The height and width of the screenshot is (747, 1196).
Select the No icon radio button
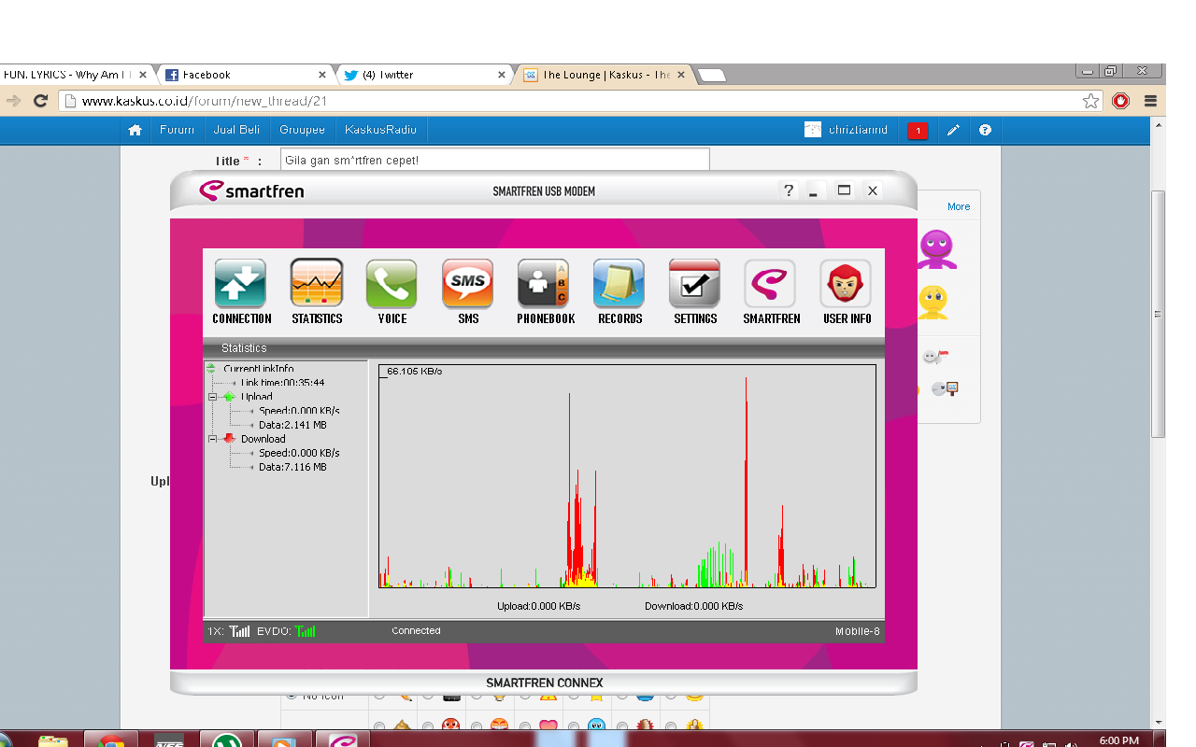coord(292,695)
